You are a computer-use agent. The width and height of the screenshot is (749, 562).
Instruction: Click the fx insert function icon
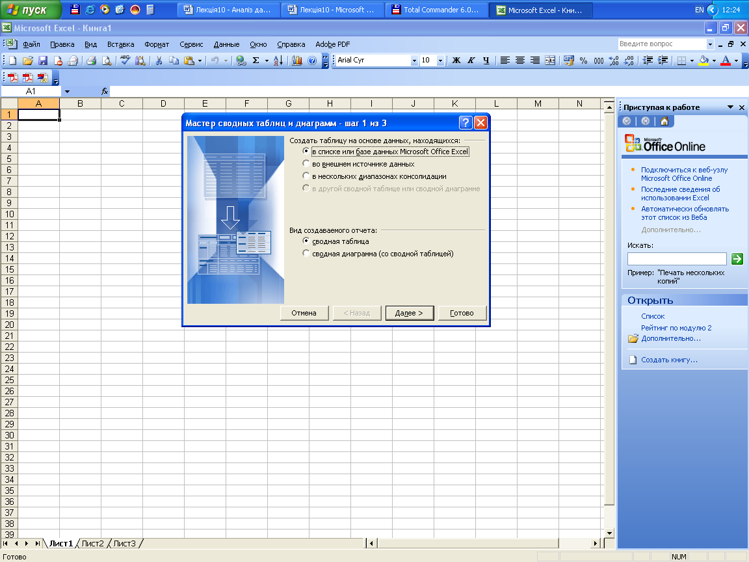pyautogui.click(x=105, y=91)
